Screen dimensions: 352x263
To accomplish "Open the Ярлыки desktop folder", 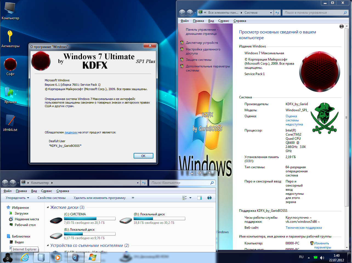I will (10, 95).
